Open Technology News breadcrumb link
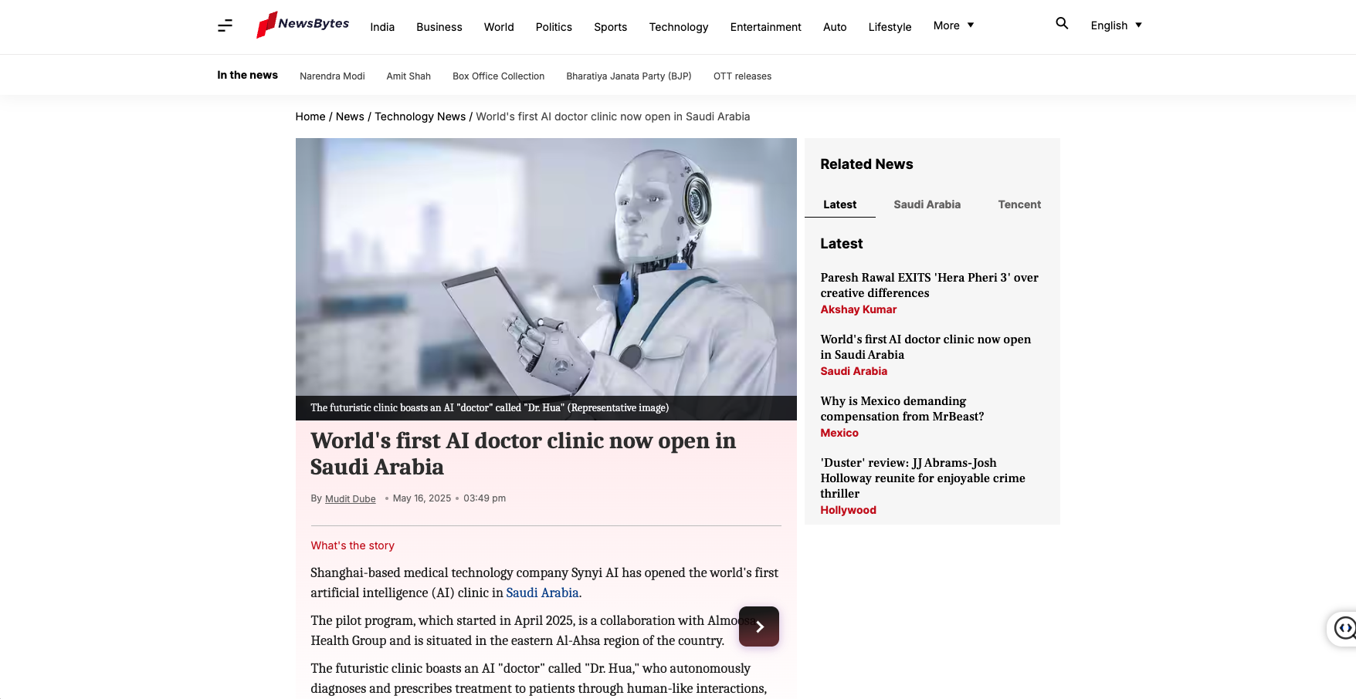The height and width of the screenshot is (699, 1356). coord(420,117)
